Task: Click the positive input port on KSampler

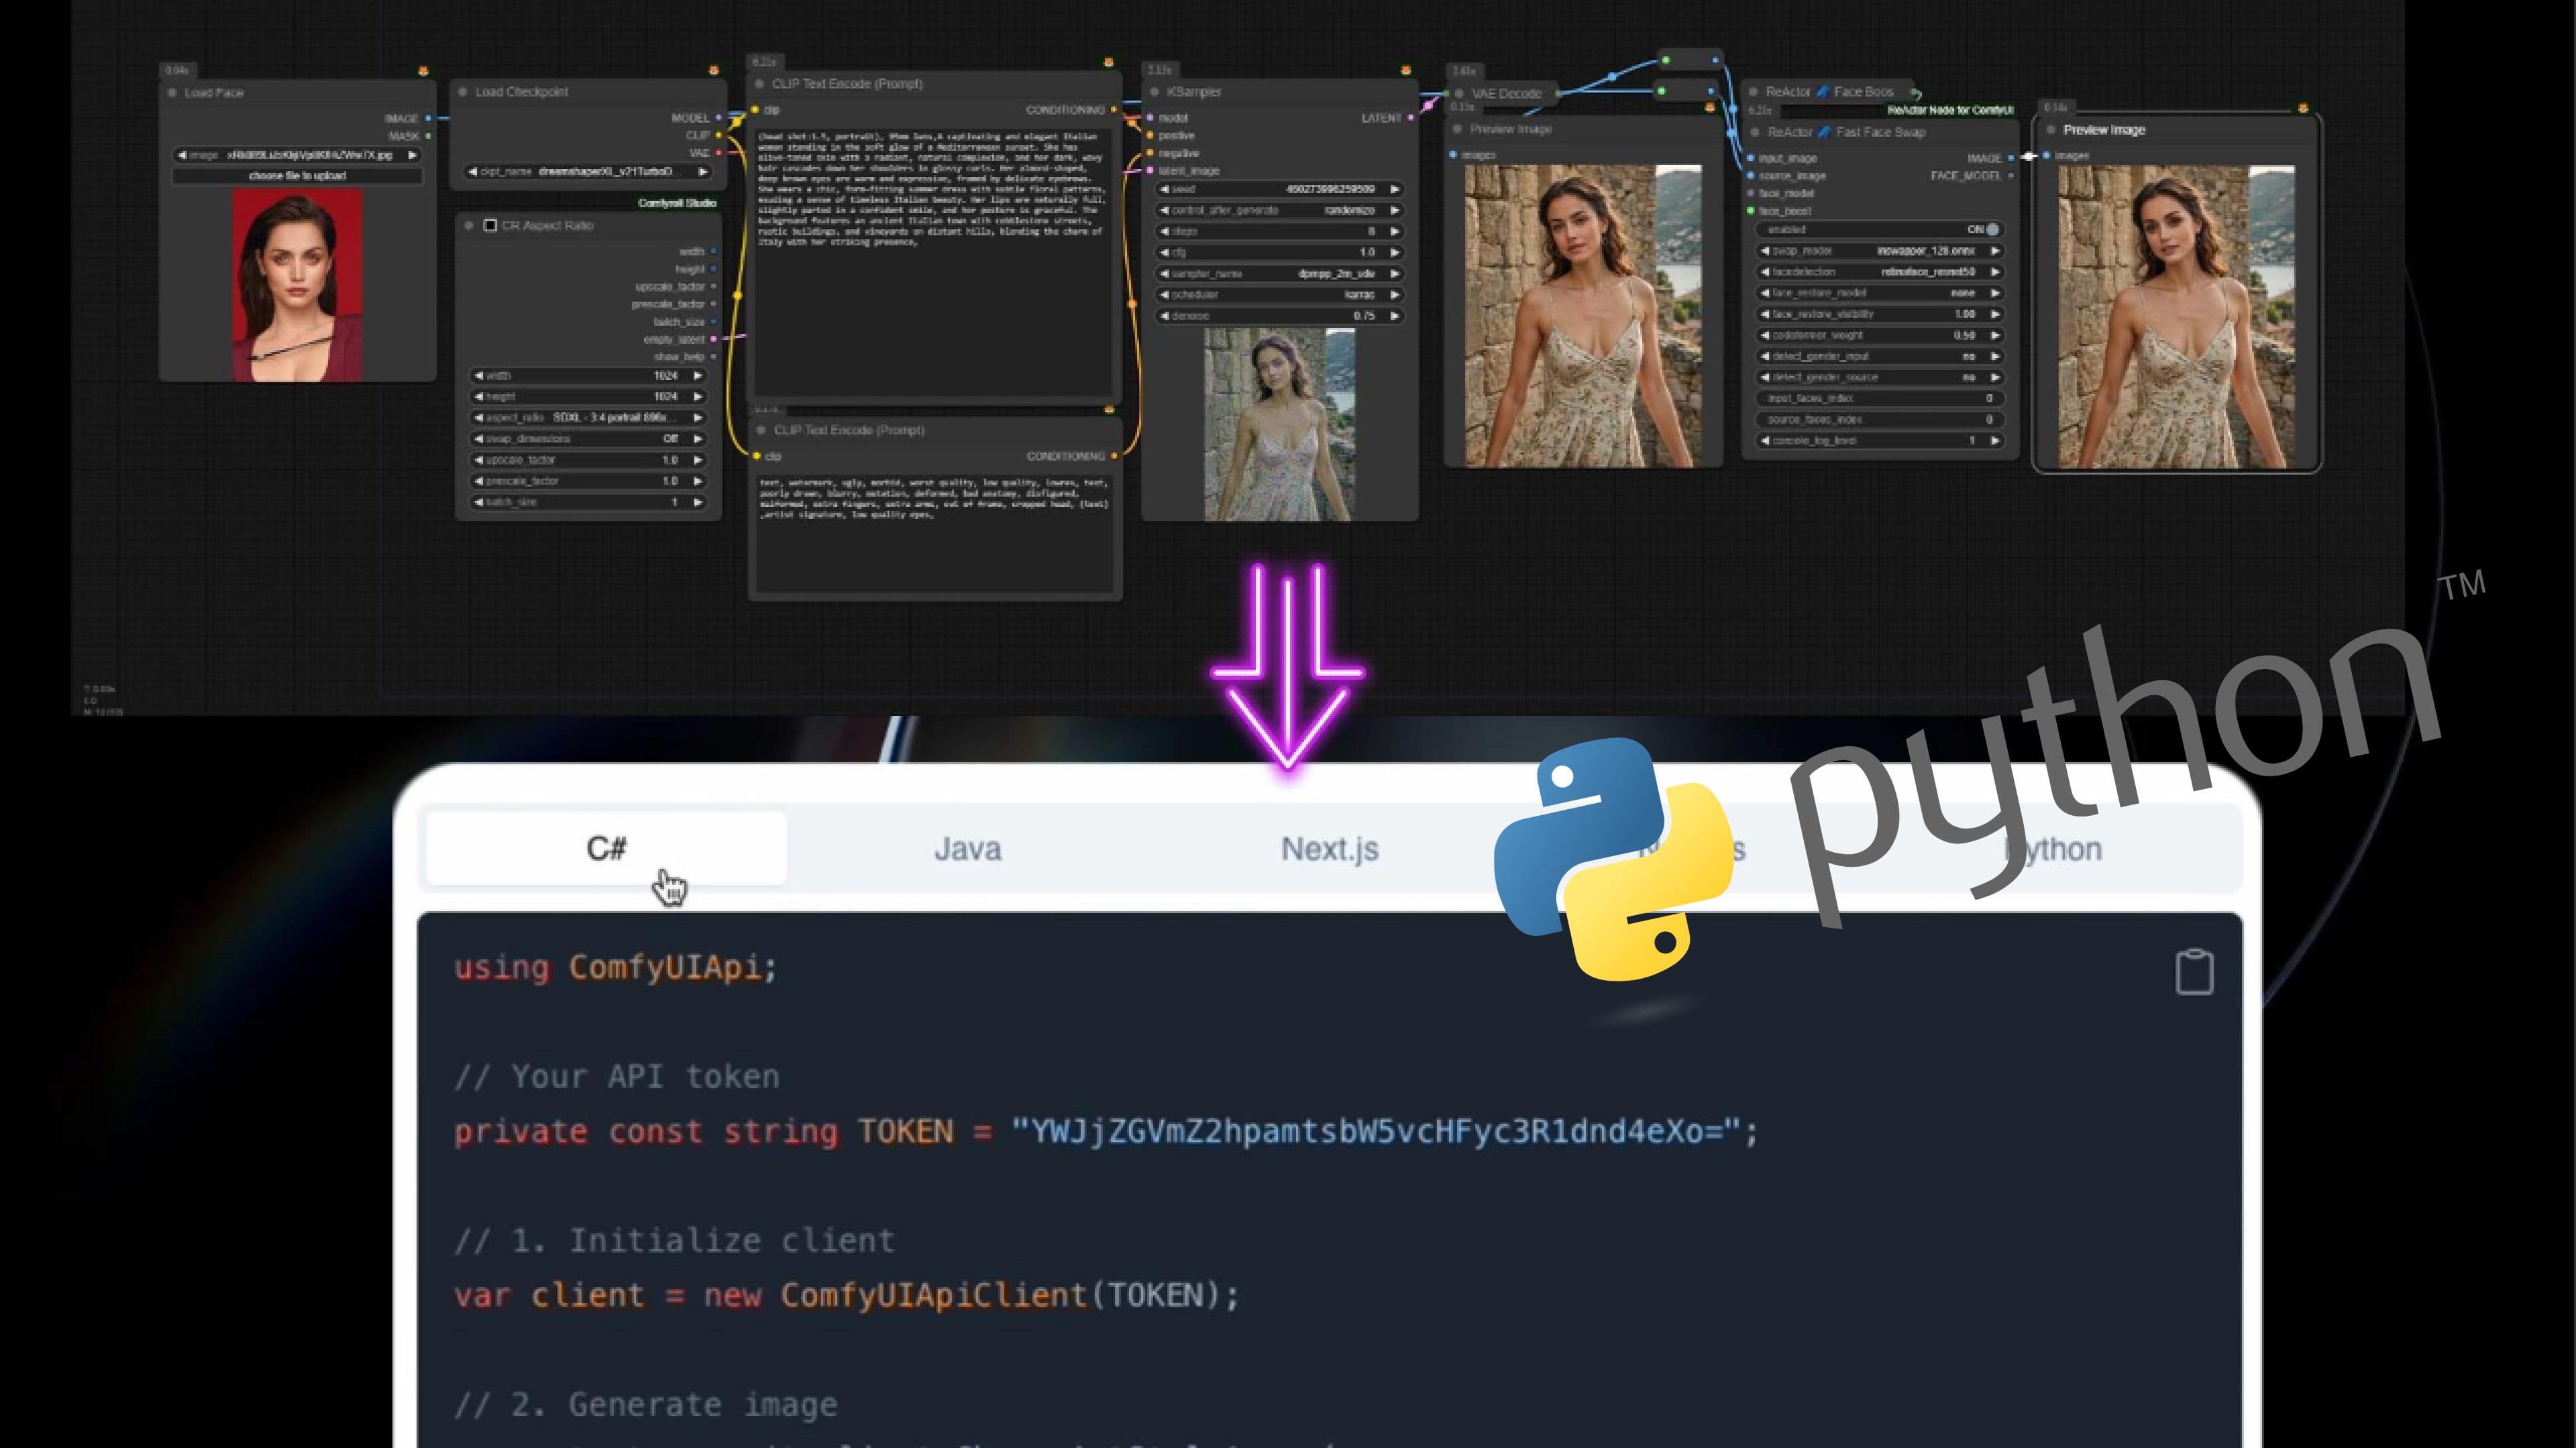Action: [1150, 135]
